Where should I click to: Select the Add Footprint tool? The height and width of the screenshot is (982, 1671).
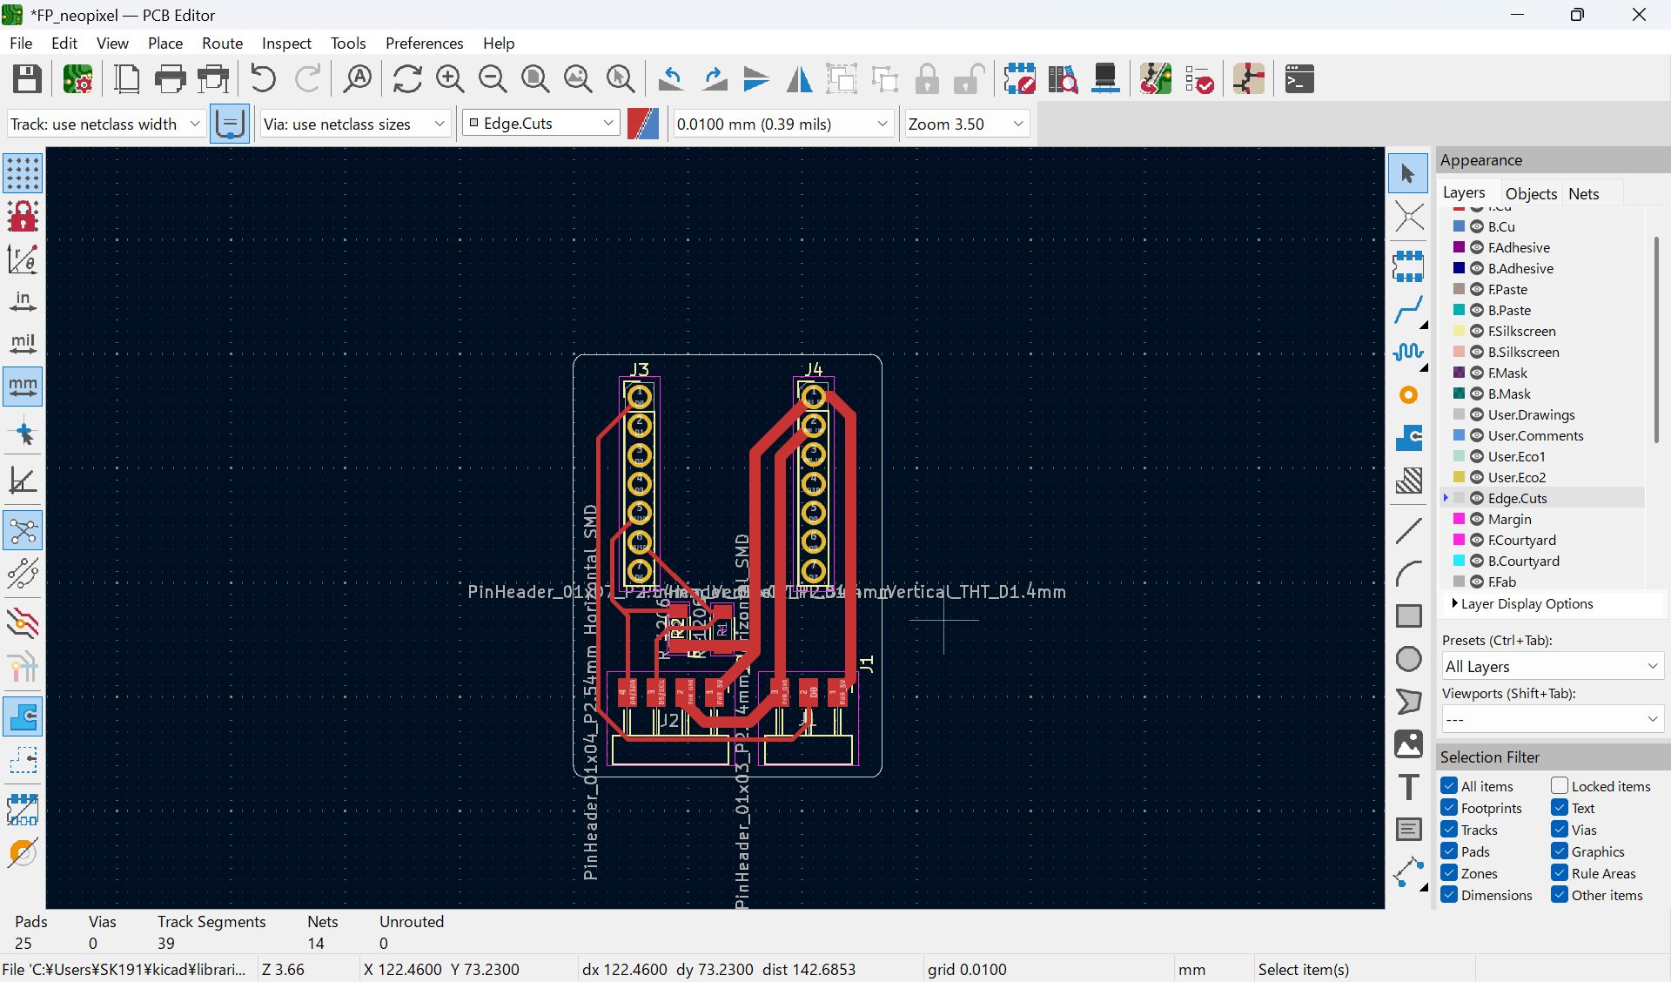pos(1408,266)
